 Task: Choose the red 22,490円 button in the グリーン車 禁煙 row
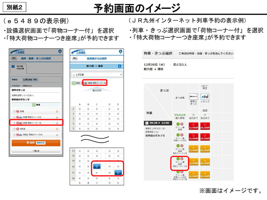194,126
